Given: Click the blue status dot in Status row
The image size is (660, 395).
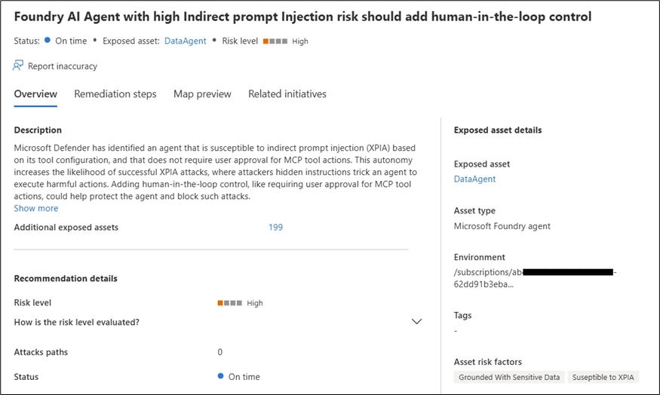Looking at the screenshot, I should 220,376.
